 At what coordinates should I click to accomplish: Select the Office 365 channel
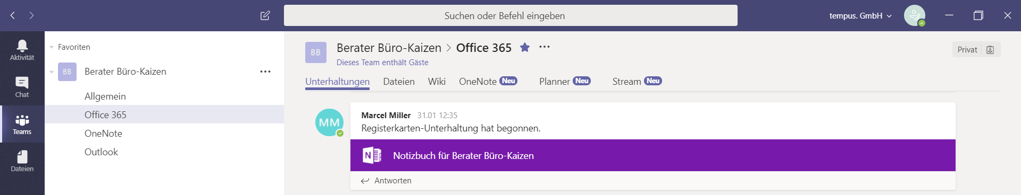[164, 114]
